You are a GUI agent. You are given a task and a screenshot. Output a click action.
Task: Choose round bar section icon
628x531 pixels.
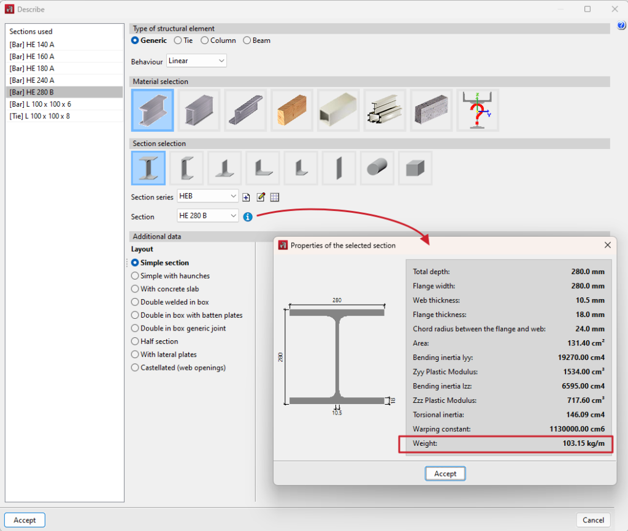(x=377, y=168)
